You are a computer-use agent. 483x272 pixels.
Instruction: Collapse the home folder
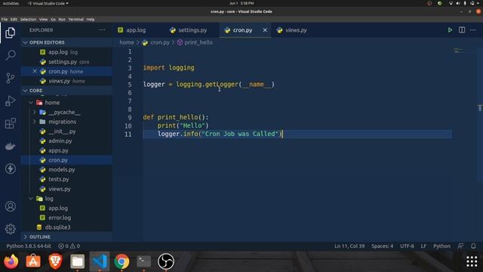pos(31,103)
